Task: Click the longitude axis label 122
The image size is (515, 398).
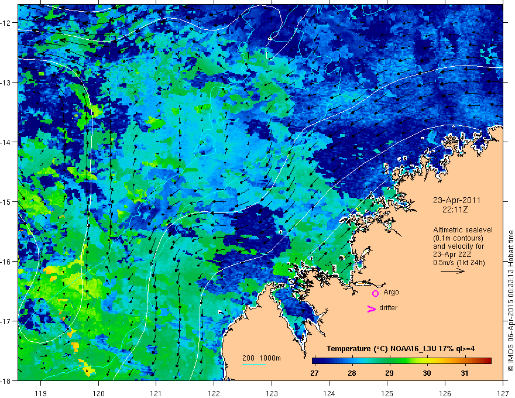Action: (x=214, y=393)
